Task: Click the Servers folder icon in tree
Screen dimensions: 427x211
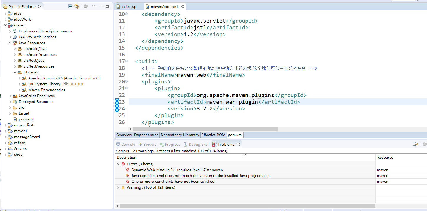Action: click(x=11, y=148)
